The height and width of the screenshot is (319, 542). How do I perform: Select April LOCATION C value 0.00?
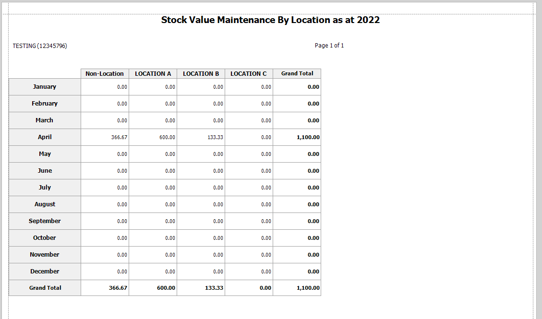click(x=249, y=137)
